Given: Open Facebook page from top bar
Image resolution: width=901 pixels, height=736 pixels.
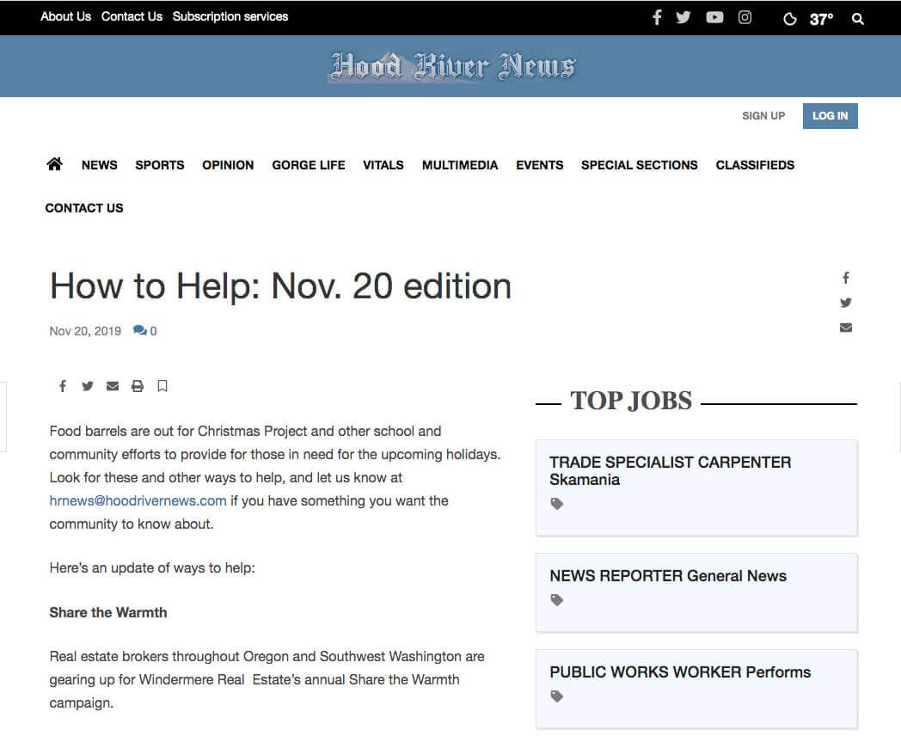Looking at the screenshot, I should pyautogui.click(x=657, y=17).
